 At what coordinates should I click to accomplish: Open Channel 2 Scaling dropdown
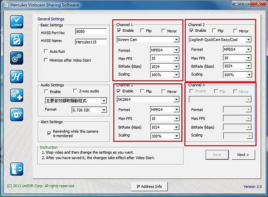238,75
